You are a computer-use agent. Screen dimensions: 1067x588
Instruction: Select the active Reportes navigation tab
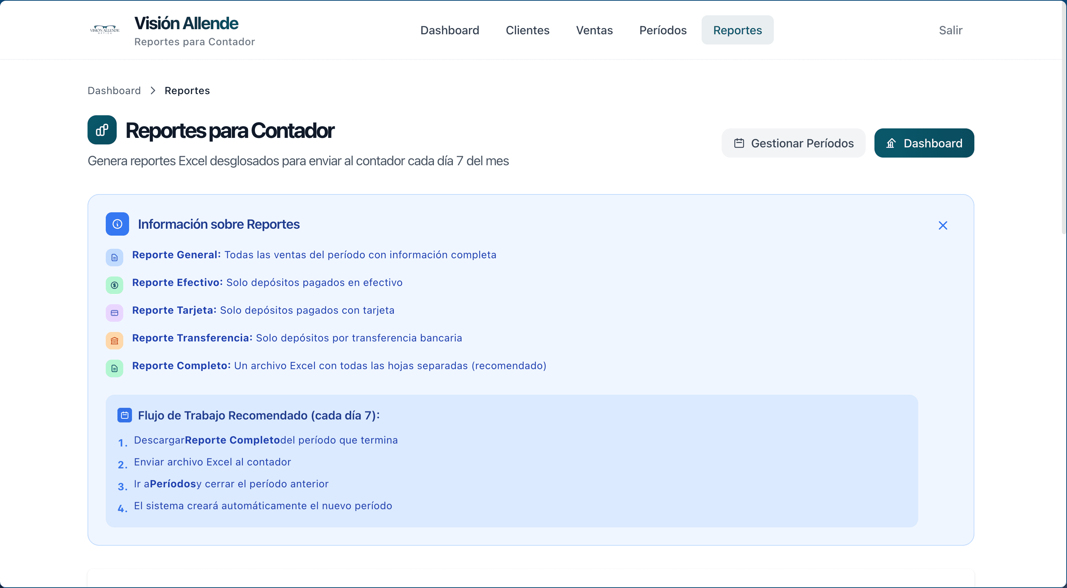(x=737, y=30)
